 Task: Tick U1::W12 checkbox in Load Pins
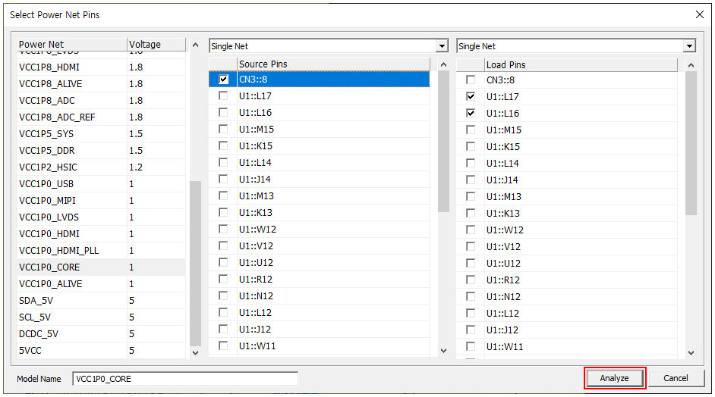click(x=471, y=230)
